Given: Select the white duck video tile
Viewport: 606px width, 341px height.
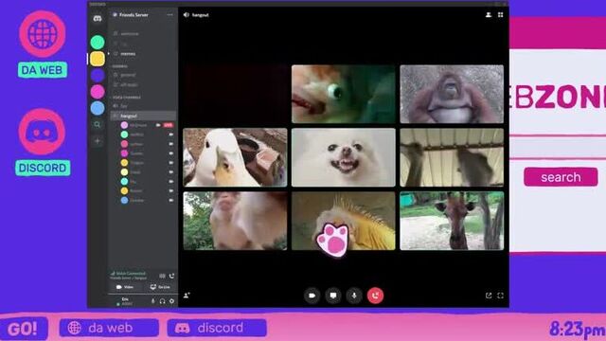Looking at the screenshot, I should (x=235, y=157).
